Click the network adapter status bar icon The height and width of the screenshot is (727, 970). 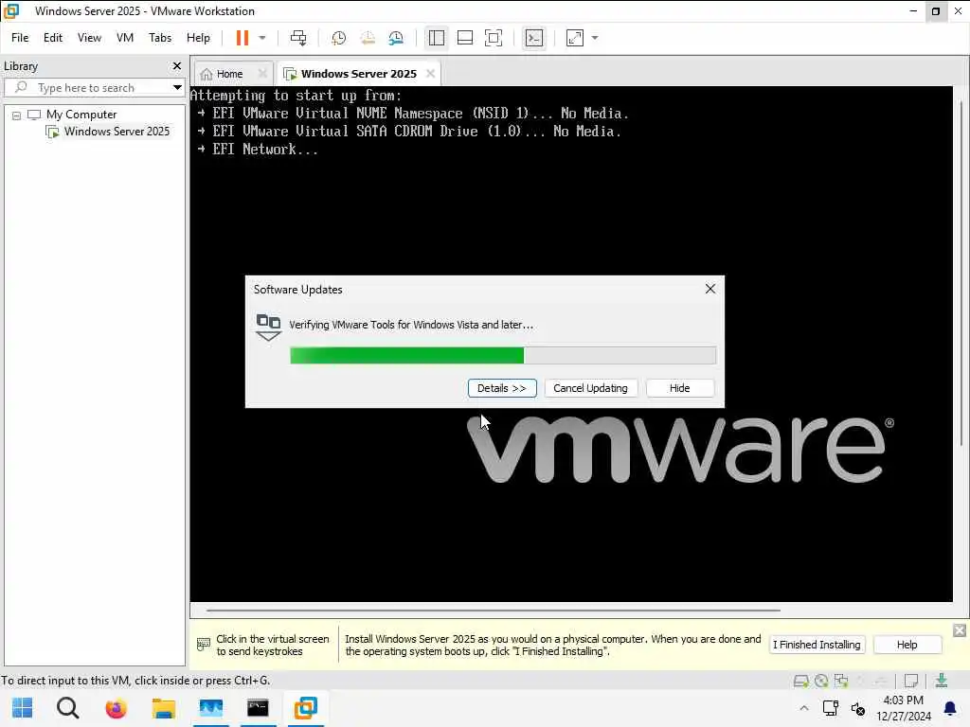click(841, 681)
